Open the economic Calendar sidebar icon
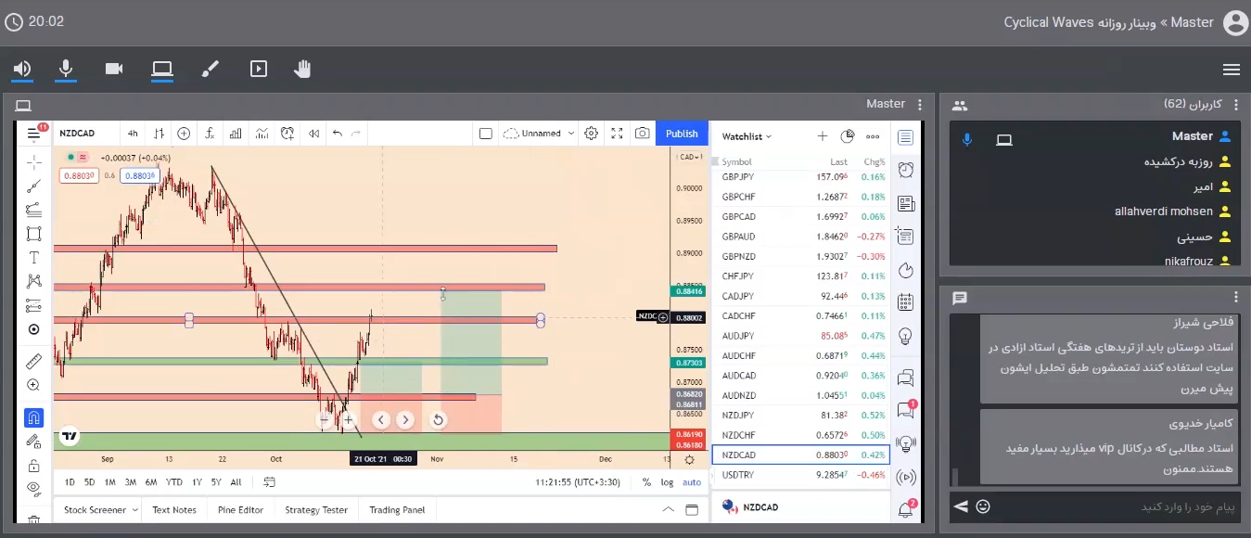The width and height of the screenshot is (1251, 538). point(906,302)
